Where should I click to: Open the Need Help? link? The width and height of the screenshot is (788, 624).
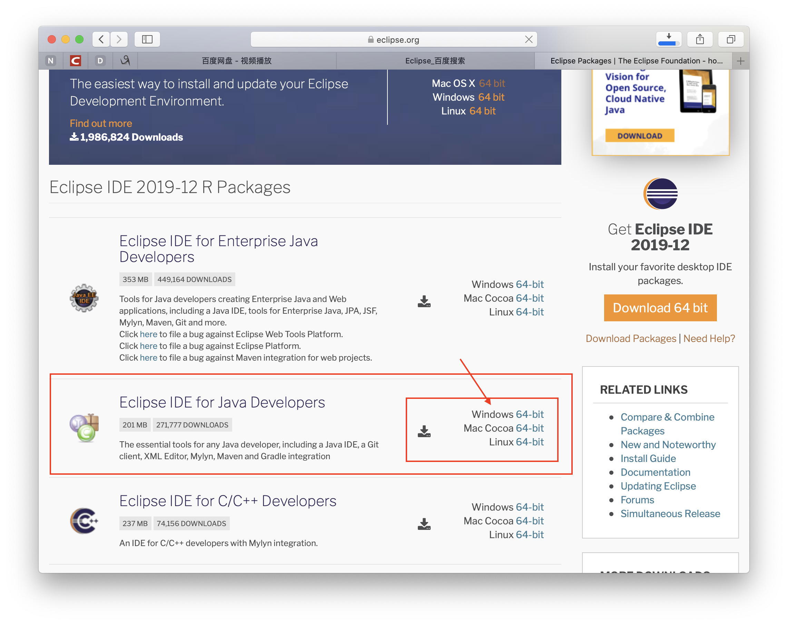coord(709,339)
